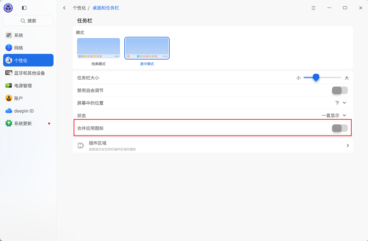Toggle the 禁用自由调节 switch
The image size is (368, 241).
[x=340, y=90]
